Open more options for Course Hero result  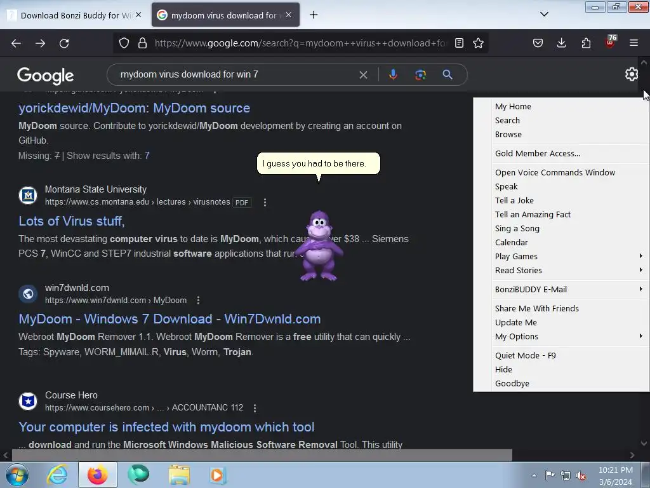[255, 408]
